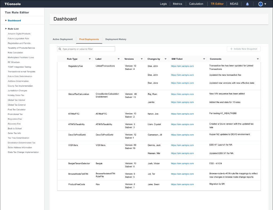Click the property filter input field
Image resolution: width=273 pixels, height=210 pixels.
tap(88, 49)
